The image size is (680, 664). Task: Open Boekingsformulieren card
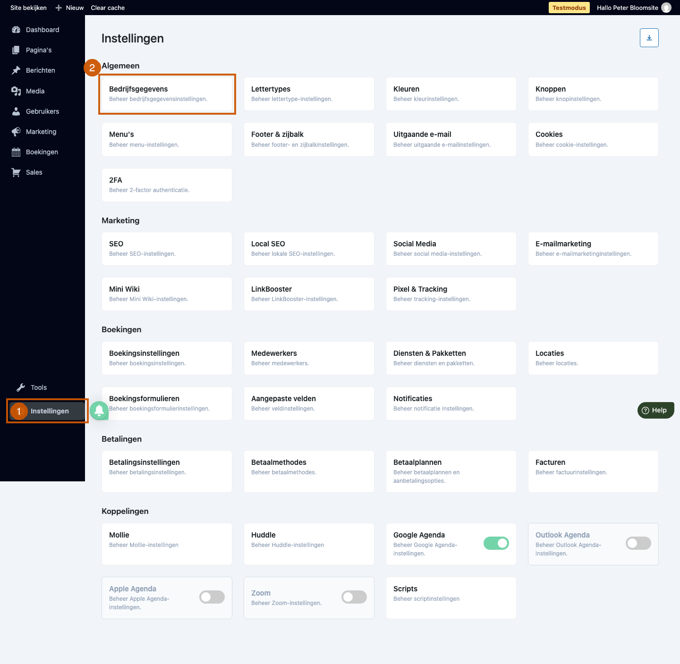coord(167,403)
